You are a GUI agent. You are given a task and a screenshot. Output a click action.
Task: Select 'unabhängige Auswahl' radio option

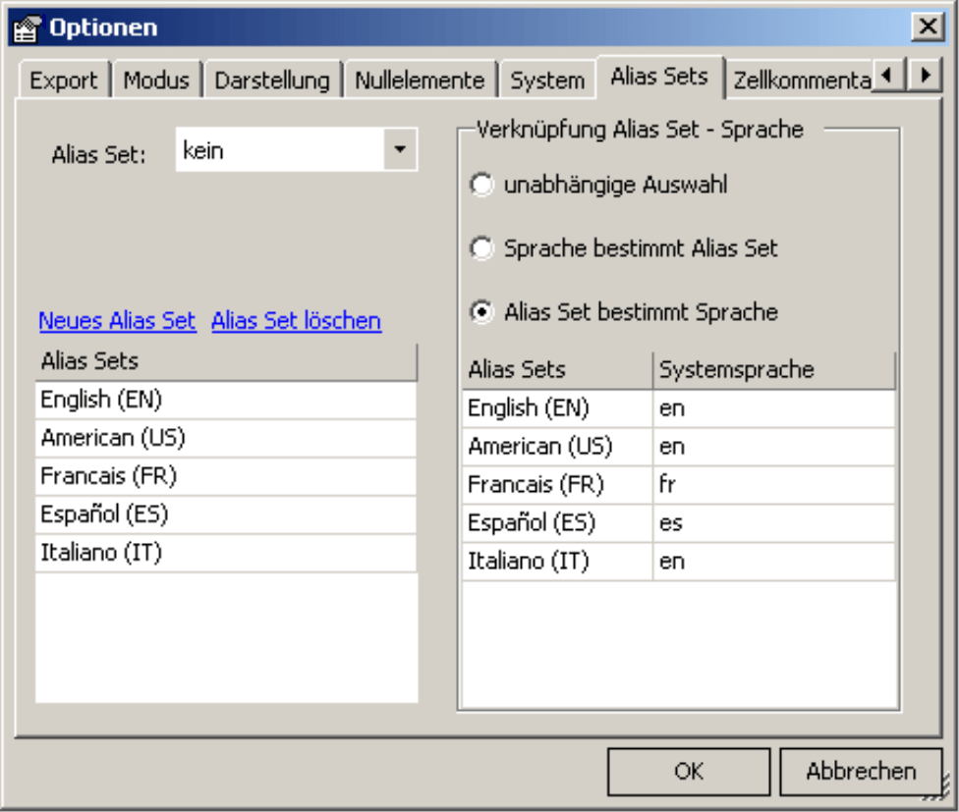481,185
